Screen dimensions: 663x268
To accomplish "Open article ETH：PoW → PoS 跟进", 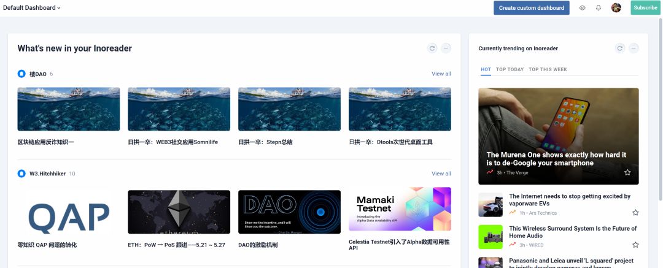I will tap(176, 245).
